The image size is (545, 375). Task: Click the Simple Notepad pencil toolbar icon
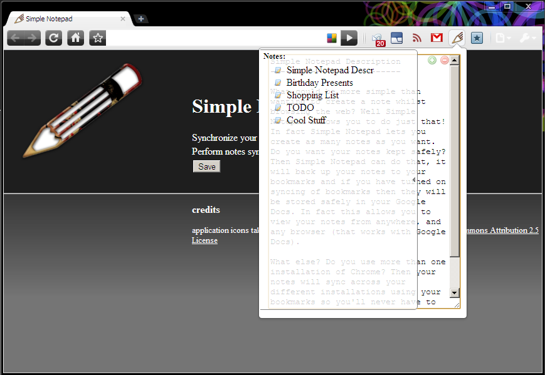point(457,38)
